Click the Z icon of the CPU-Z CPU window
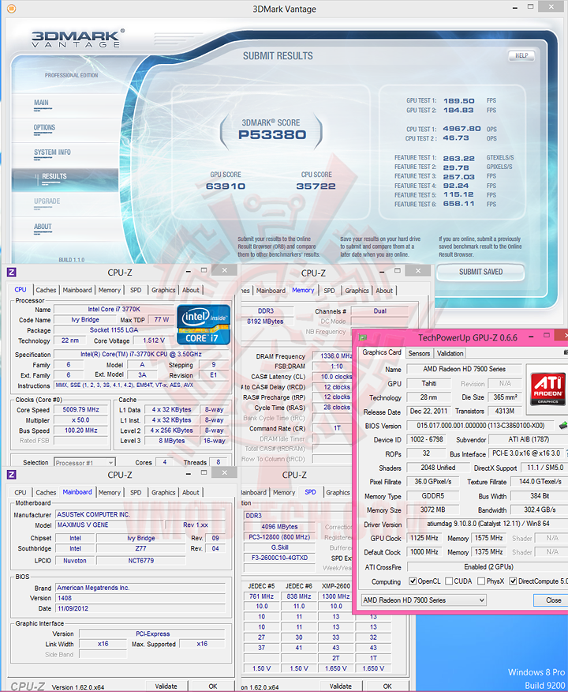 12,273
